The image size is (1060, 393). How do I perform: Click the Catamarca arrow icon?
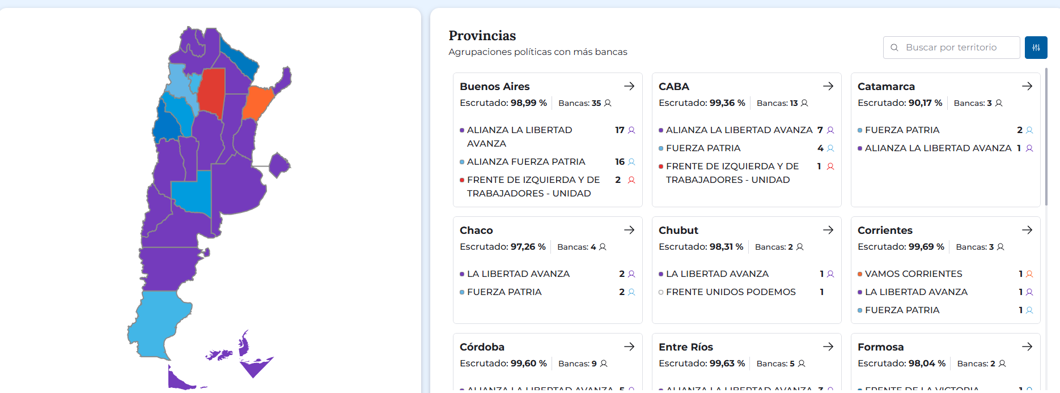coord(1027,86)
